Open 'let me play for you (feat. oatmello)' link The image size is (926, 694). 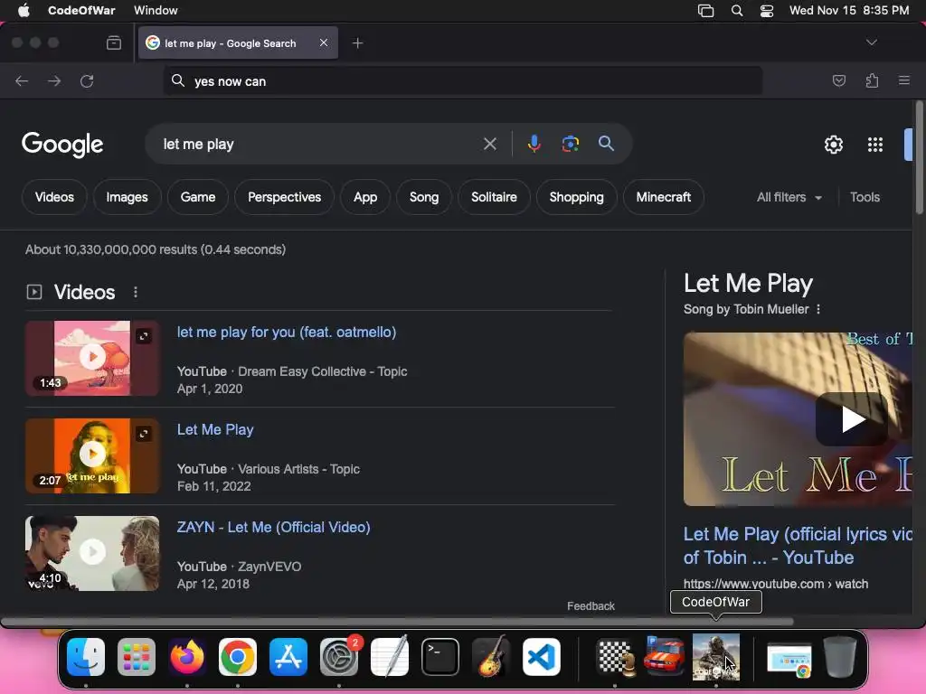click(287, 332)
